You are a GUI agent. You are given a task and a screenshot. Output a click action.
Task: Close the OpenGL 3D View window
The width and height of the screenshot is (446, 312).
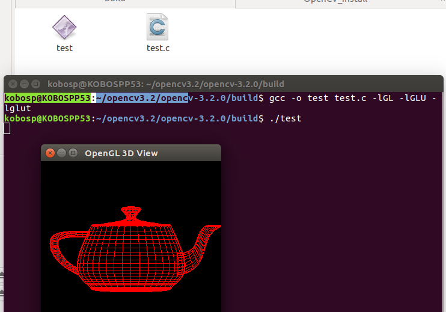50,153
